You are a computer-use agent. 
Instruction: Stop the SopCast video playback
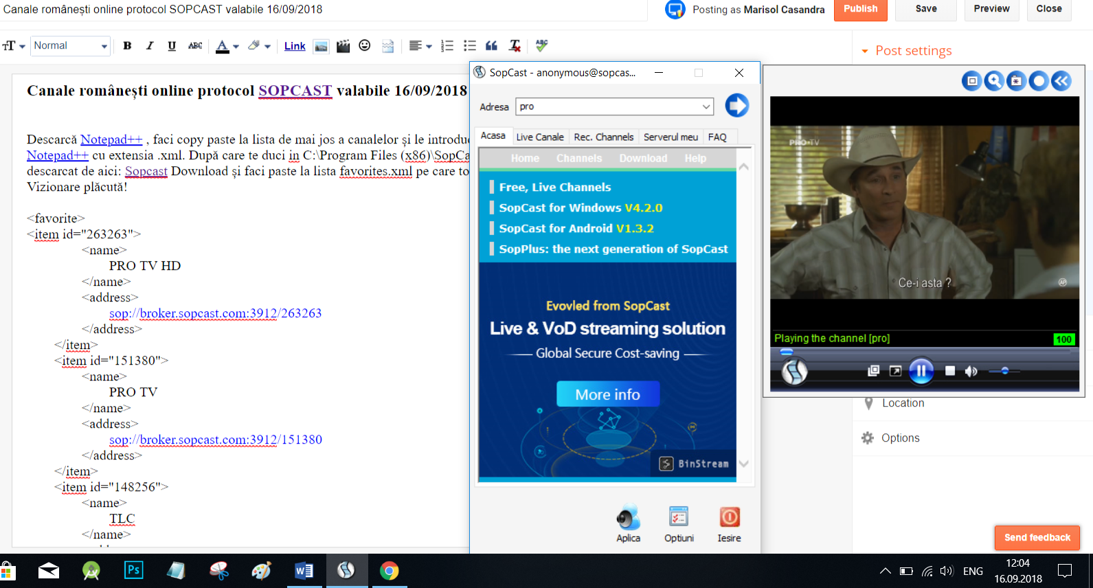[950, 371]
